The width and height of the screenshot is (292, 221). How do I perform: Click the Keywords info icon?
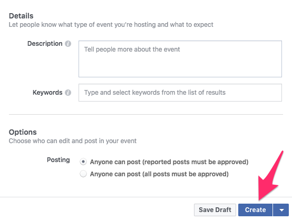click(x=68, y=93)
